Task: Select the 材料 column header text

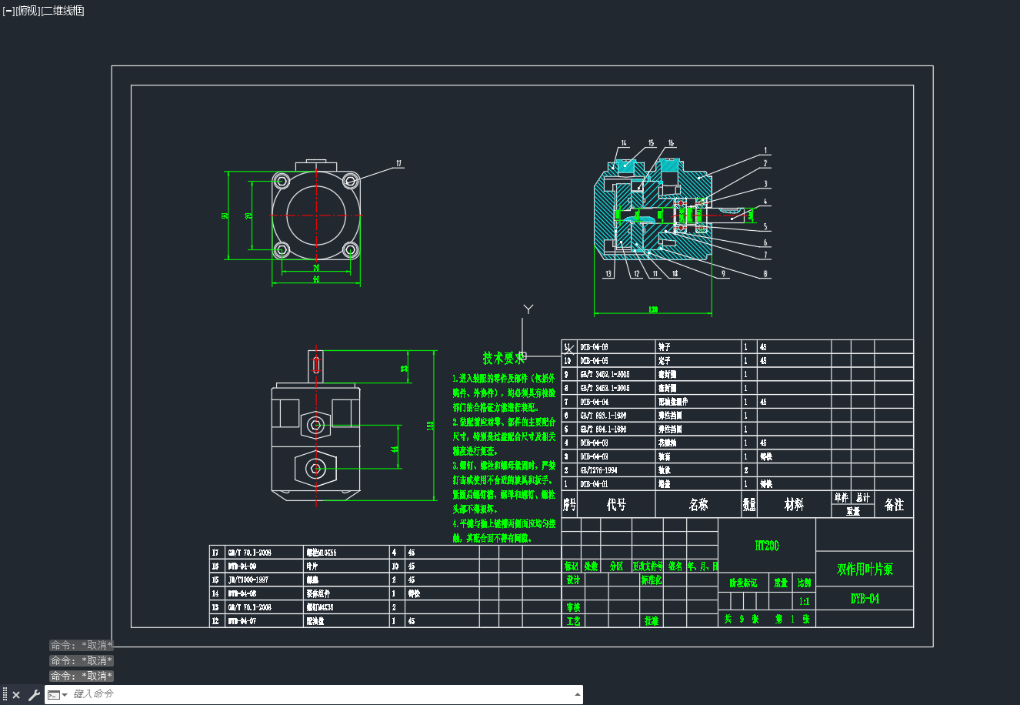Action: (x=794, y=505)
